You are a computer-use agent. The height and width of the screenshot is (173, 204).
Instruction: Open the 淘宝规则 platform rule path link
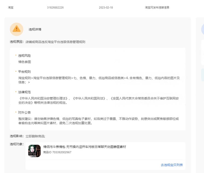tap(25, 78)
